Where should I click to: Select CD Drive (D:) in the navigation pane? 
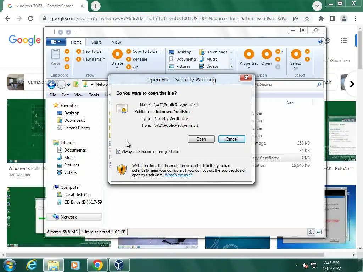point(79,202)
